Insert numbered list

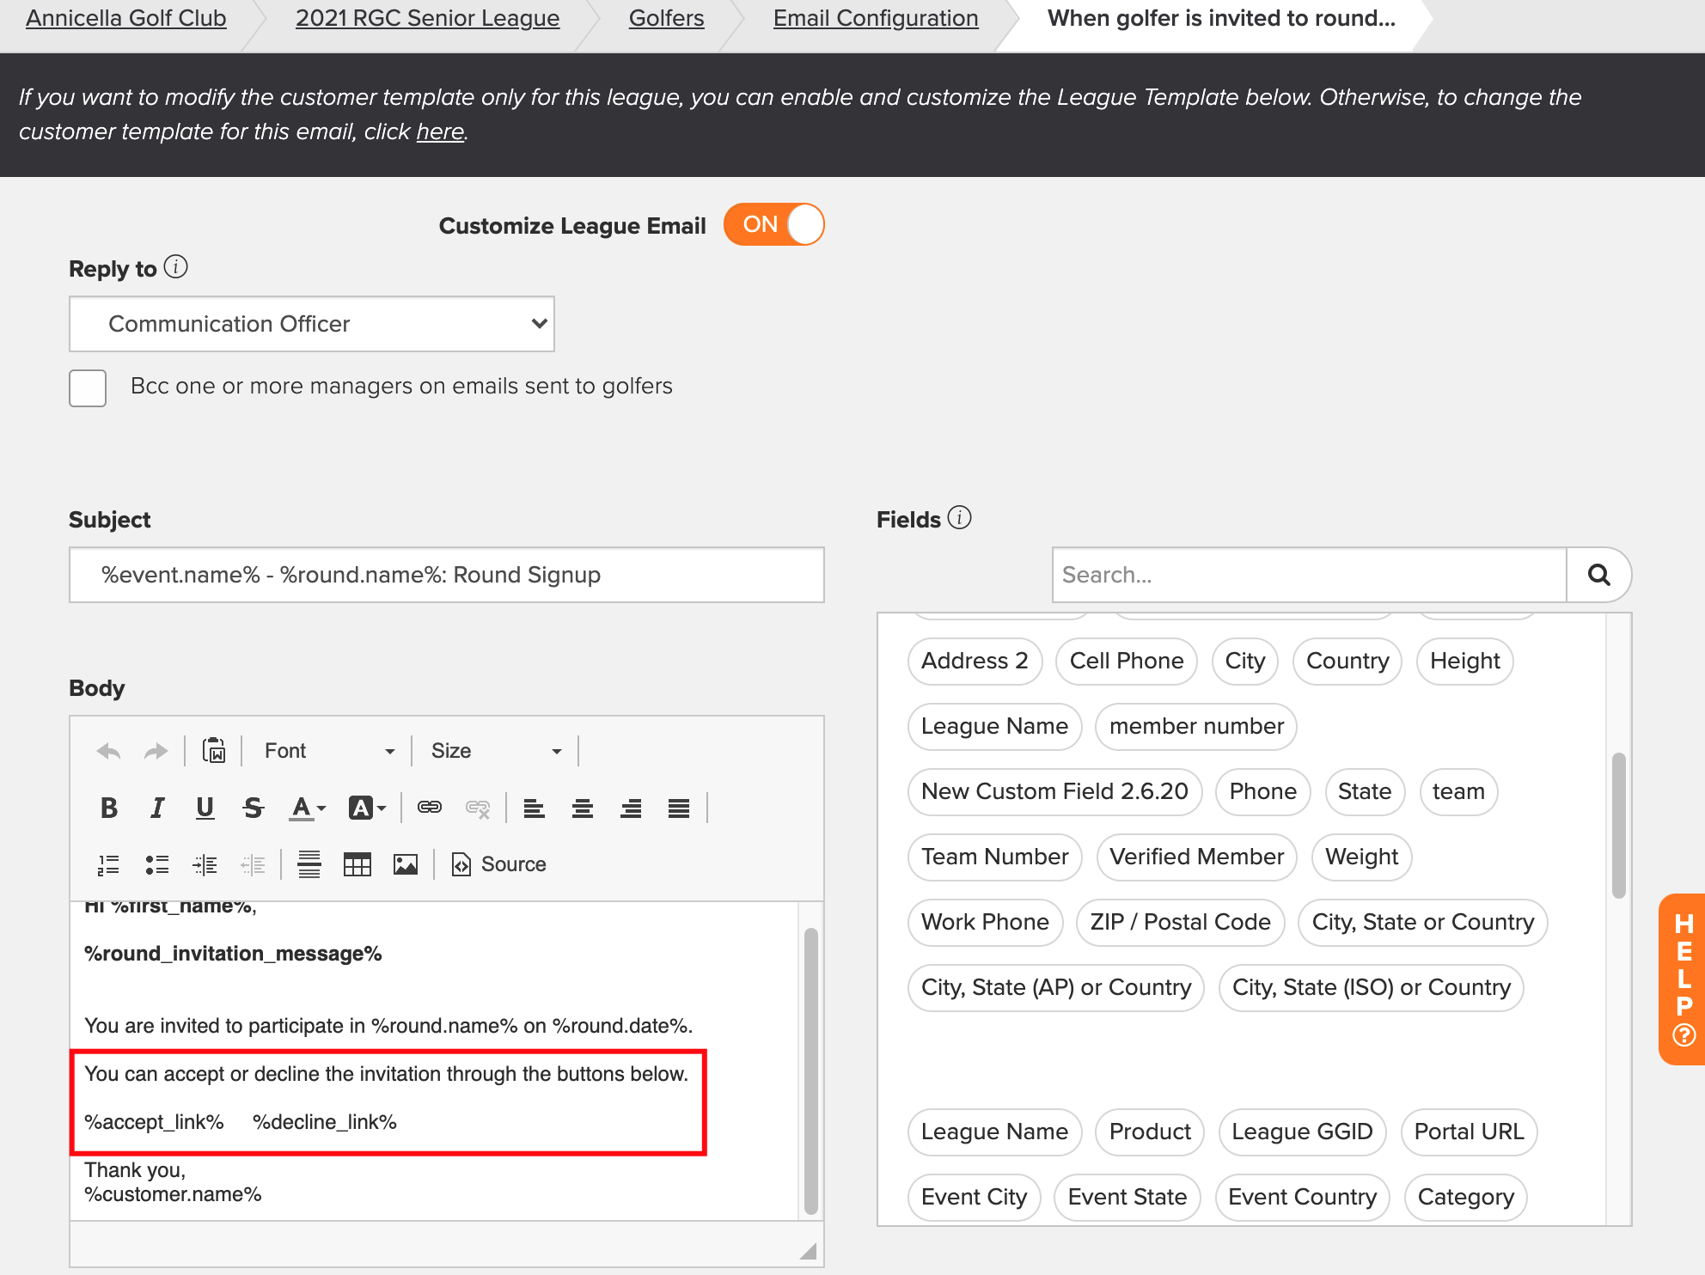(108, 864)
